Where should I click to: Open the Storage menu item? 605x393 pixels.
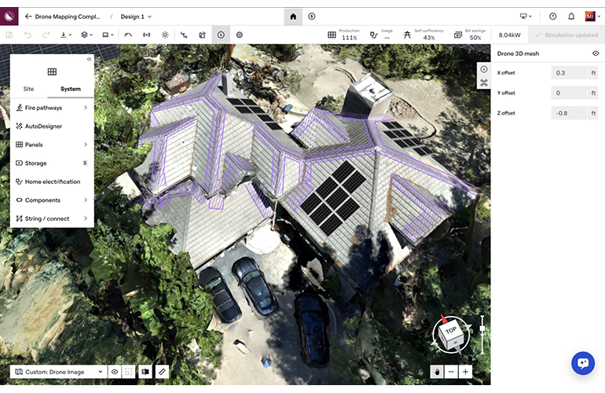click(x=52, y=163)
